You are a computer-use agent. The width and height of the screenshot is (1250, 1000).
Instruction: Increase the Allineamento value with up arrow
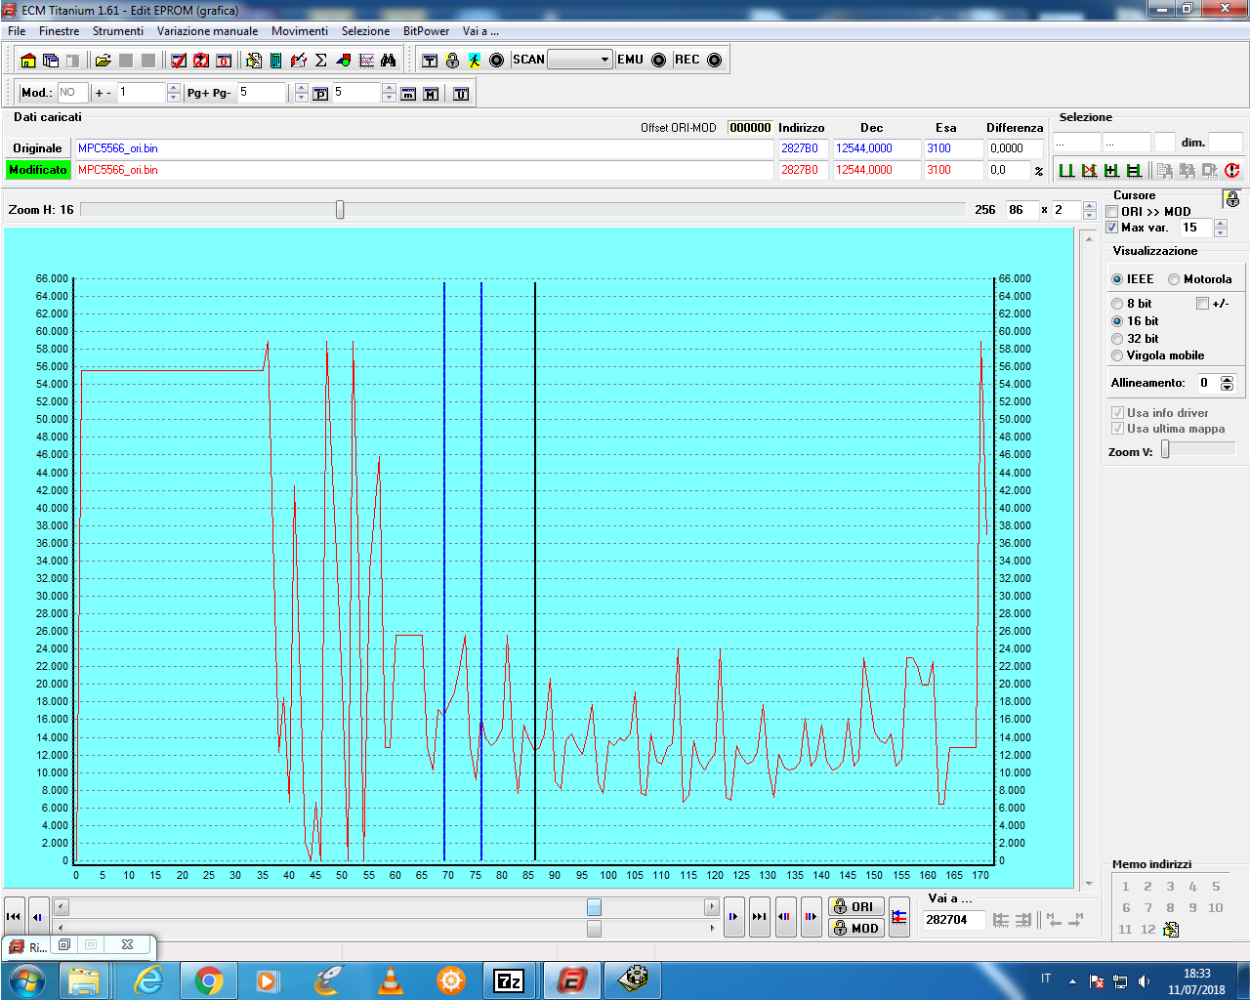pos(1228,379)
